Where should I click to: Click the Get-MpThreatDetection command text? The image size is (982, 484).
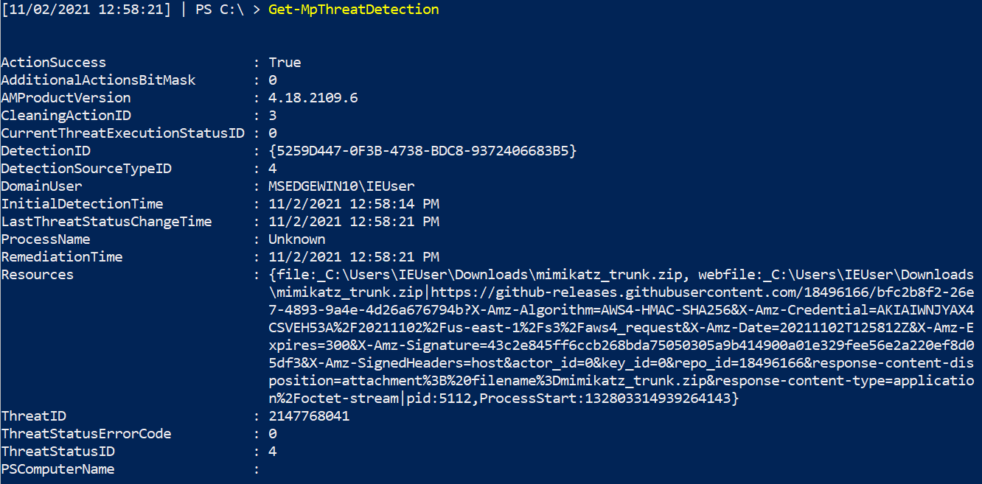[353, 10]
